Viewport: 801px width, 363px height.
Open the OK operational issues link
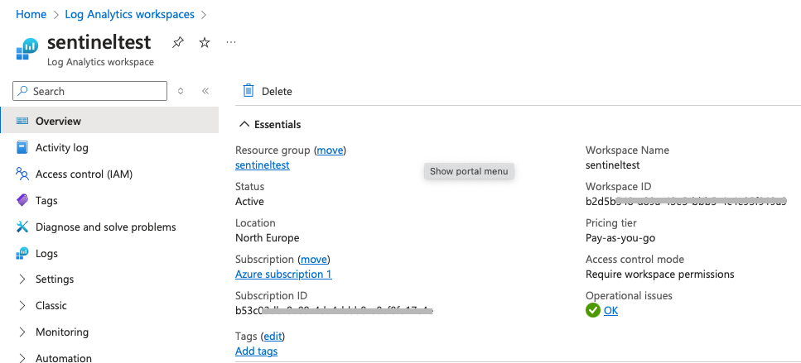tap(611, 310)
